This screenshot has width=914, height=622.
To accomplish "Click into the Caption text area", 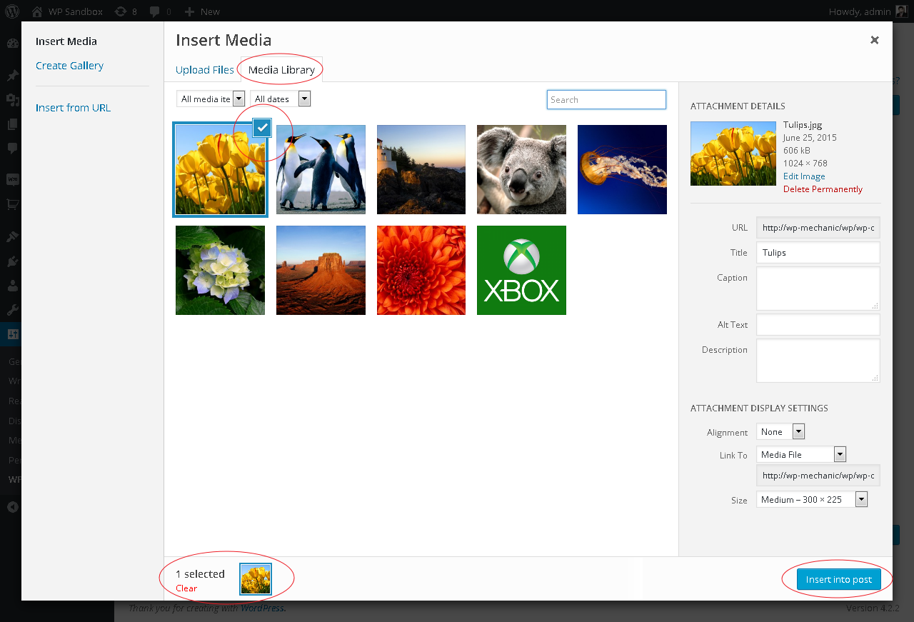I will tap(818, 289).
